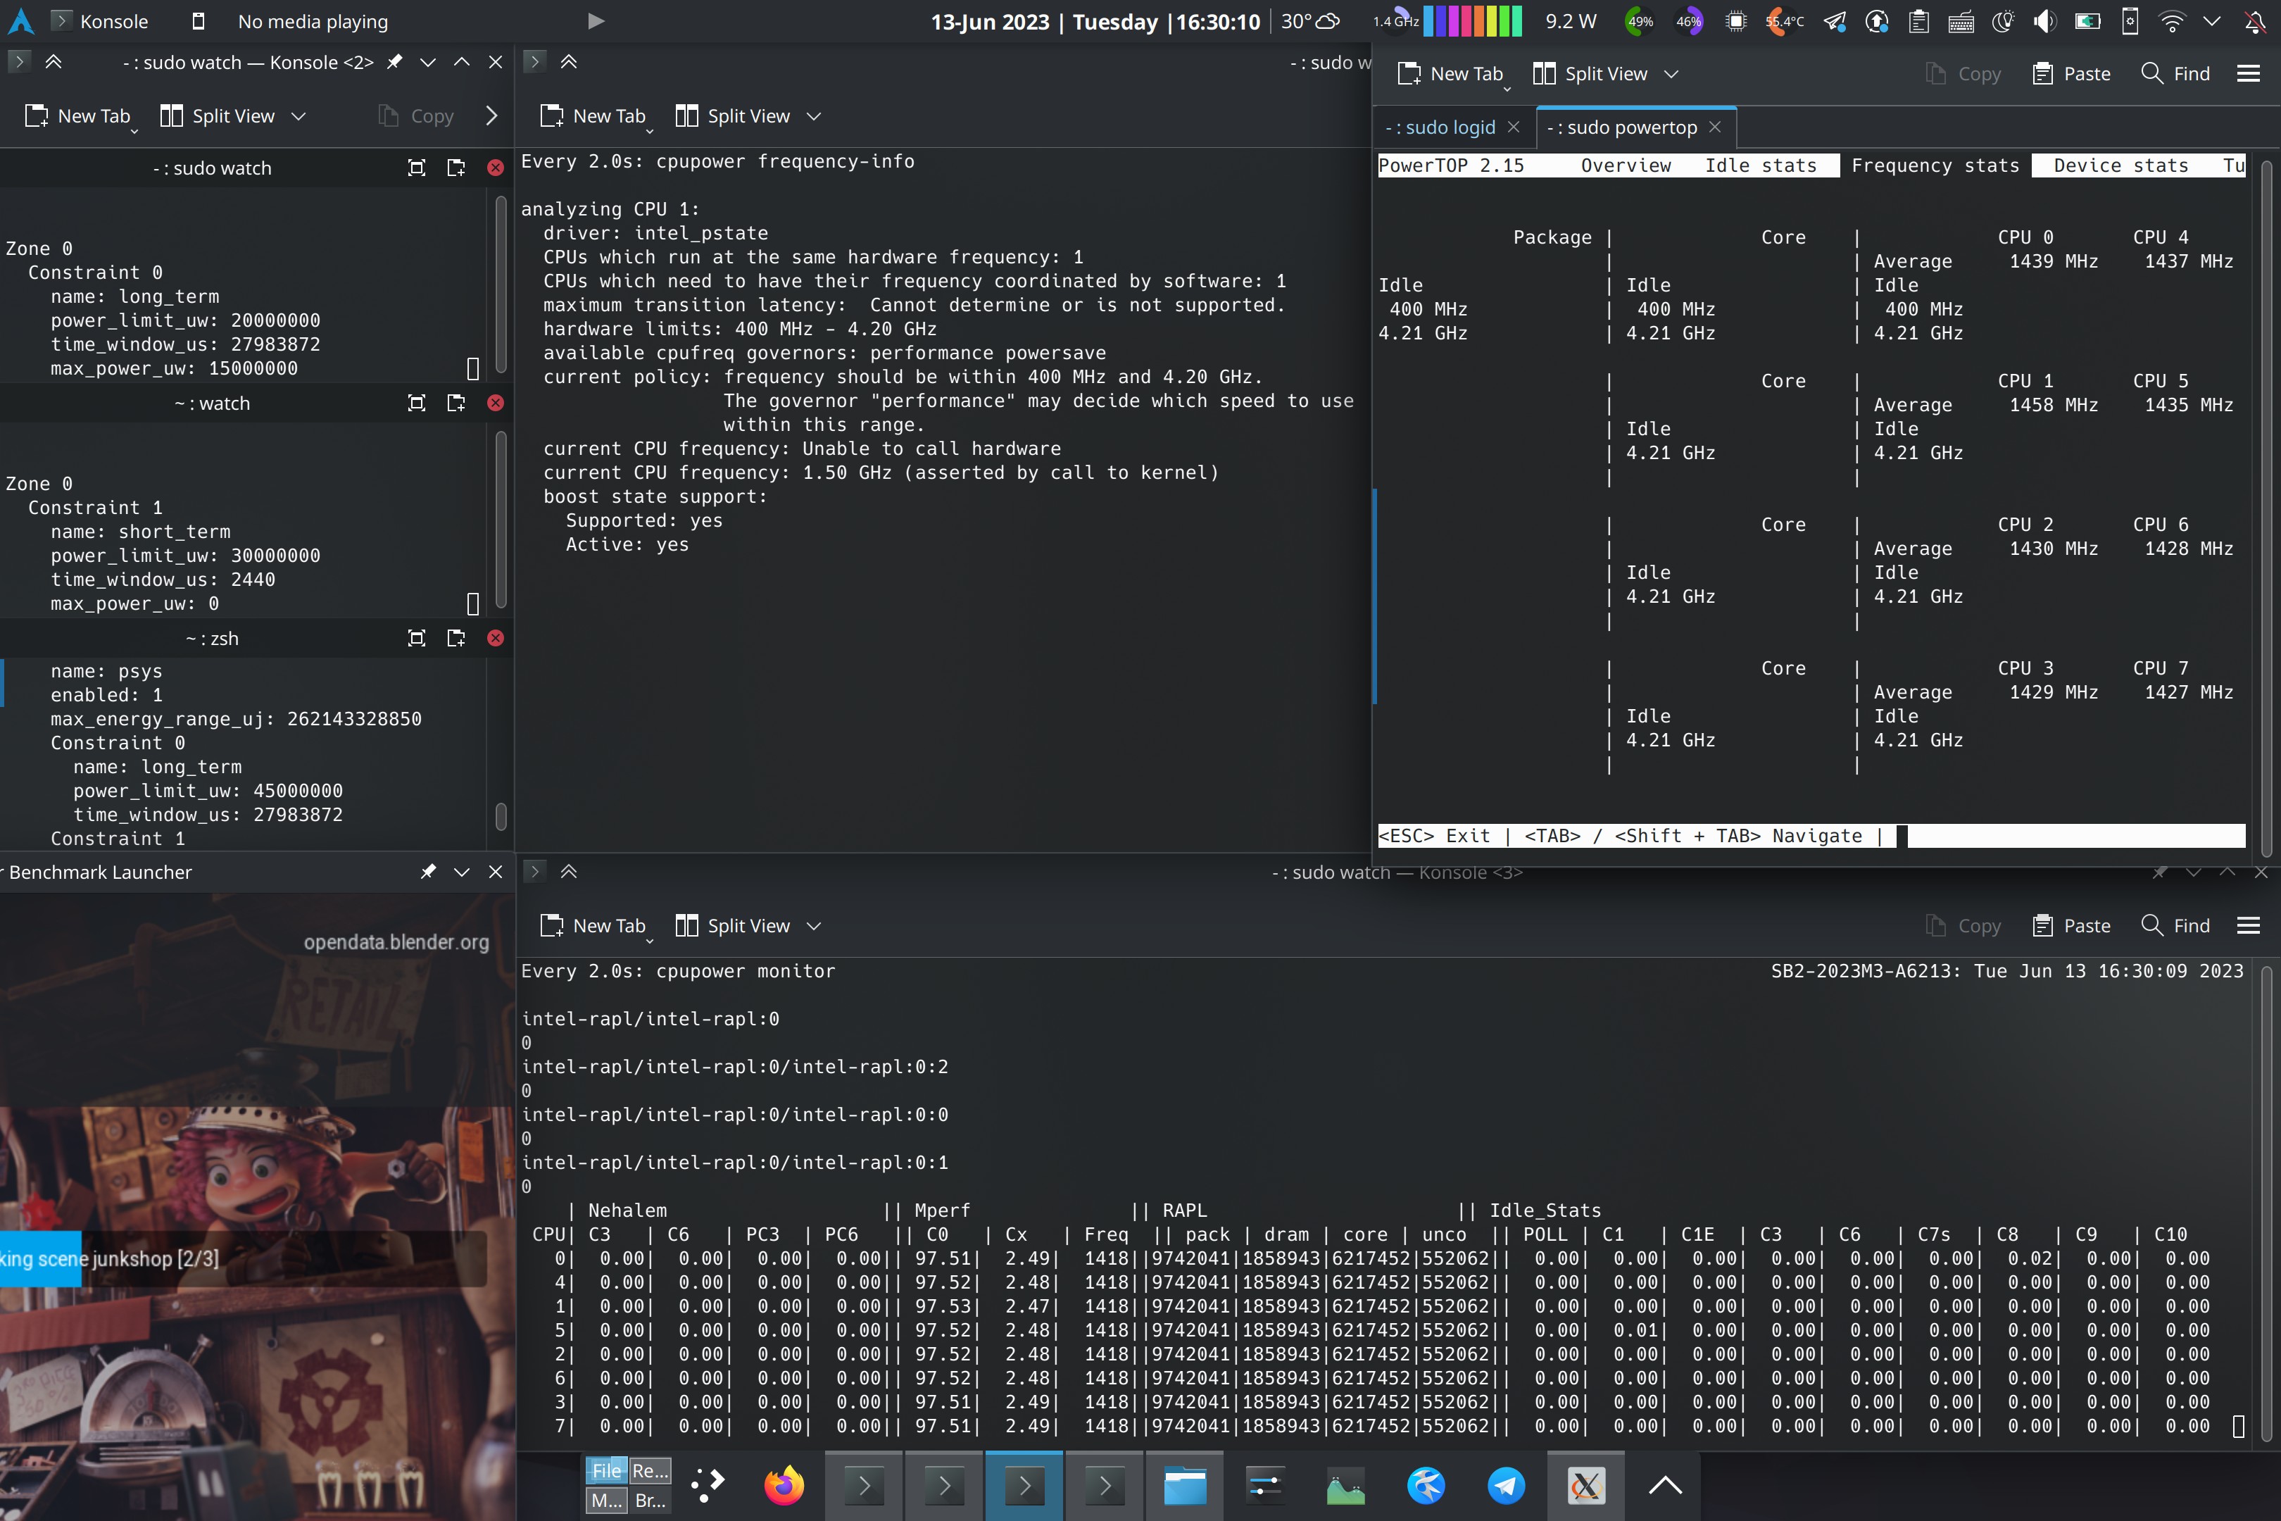Open Telegram from the taskbar
This screenshot has width=2281, height=1521.
tap(1506, 1485)
